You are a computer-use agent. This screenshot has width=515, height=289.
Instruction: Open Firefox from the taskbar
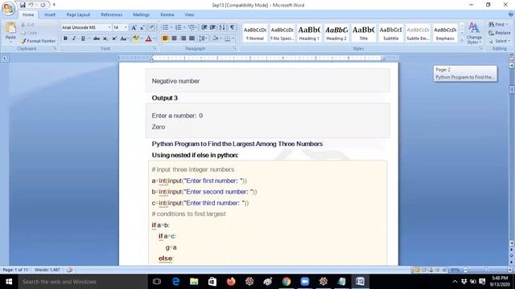click(231, 282)
